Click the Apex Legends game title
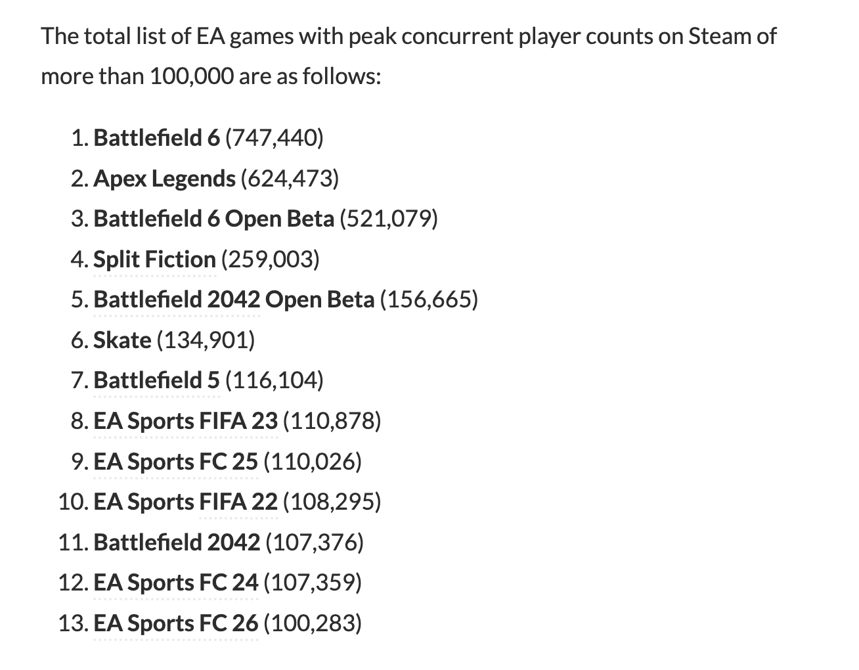 coord(164,179)
